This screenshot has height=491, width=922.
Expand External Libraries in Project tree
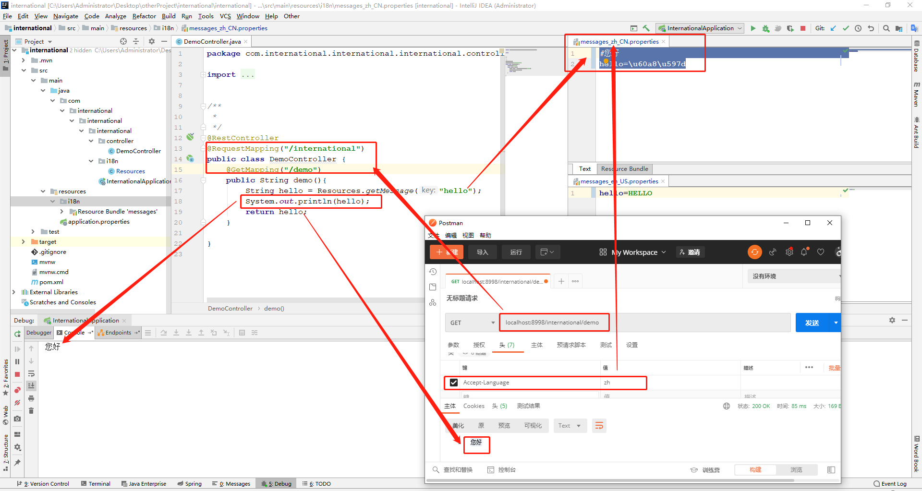[x=13, y=292]
